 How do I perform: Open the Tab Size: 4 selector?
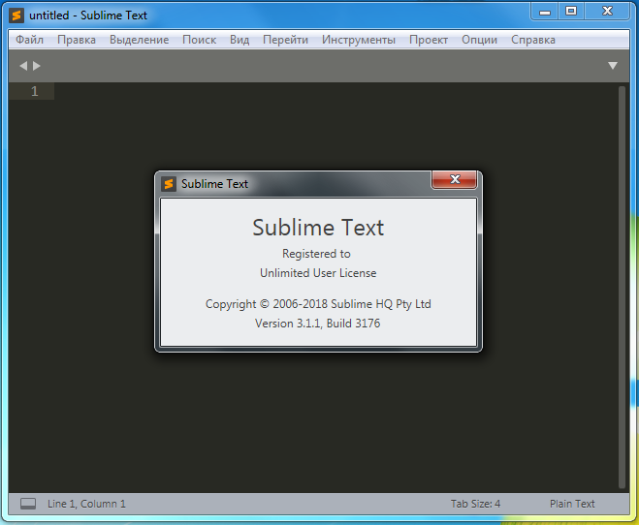coord(475,504)
